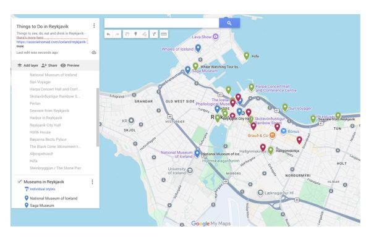371x247 pixels.
Task: Open the map title three-dot menu
Action: click(94, 26)
